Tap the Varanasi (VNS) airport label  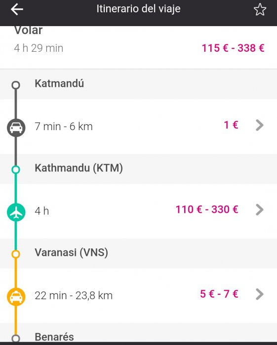71,252
